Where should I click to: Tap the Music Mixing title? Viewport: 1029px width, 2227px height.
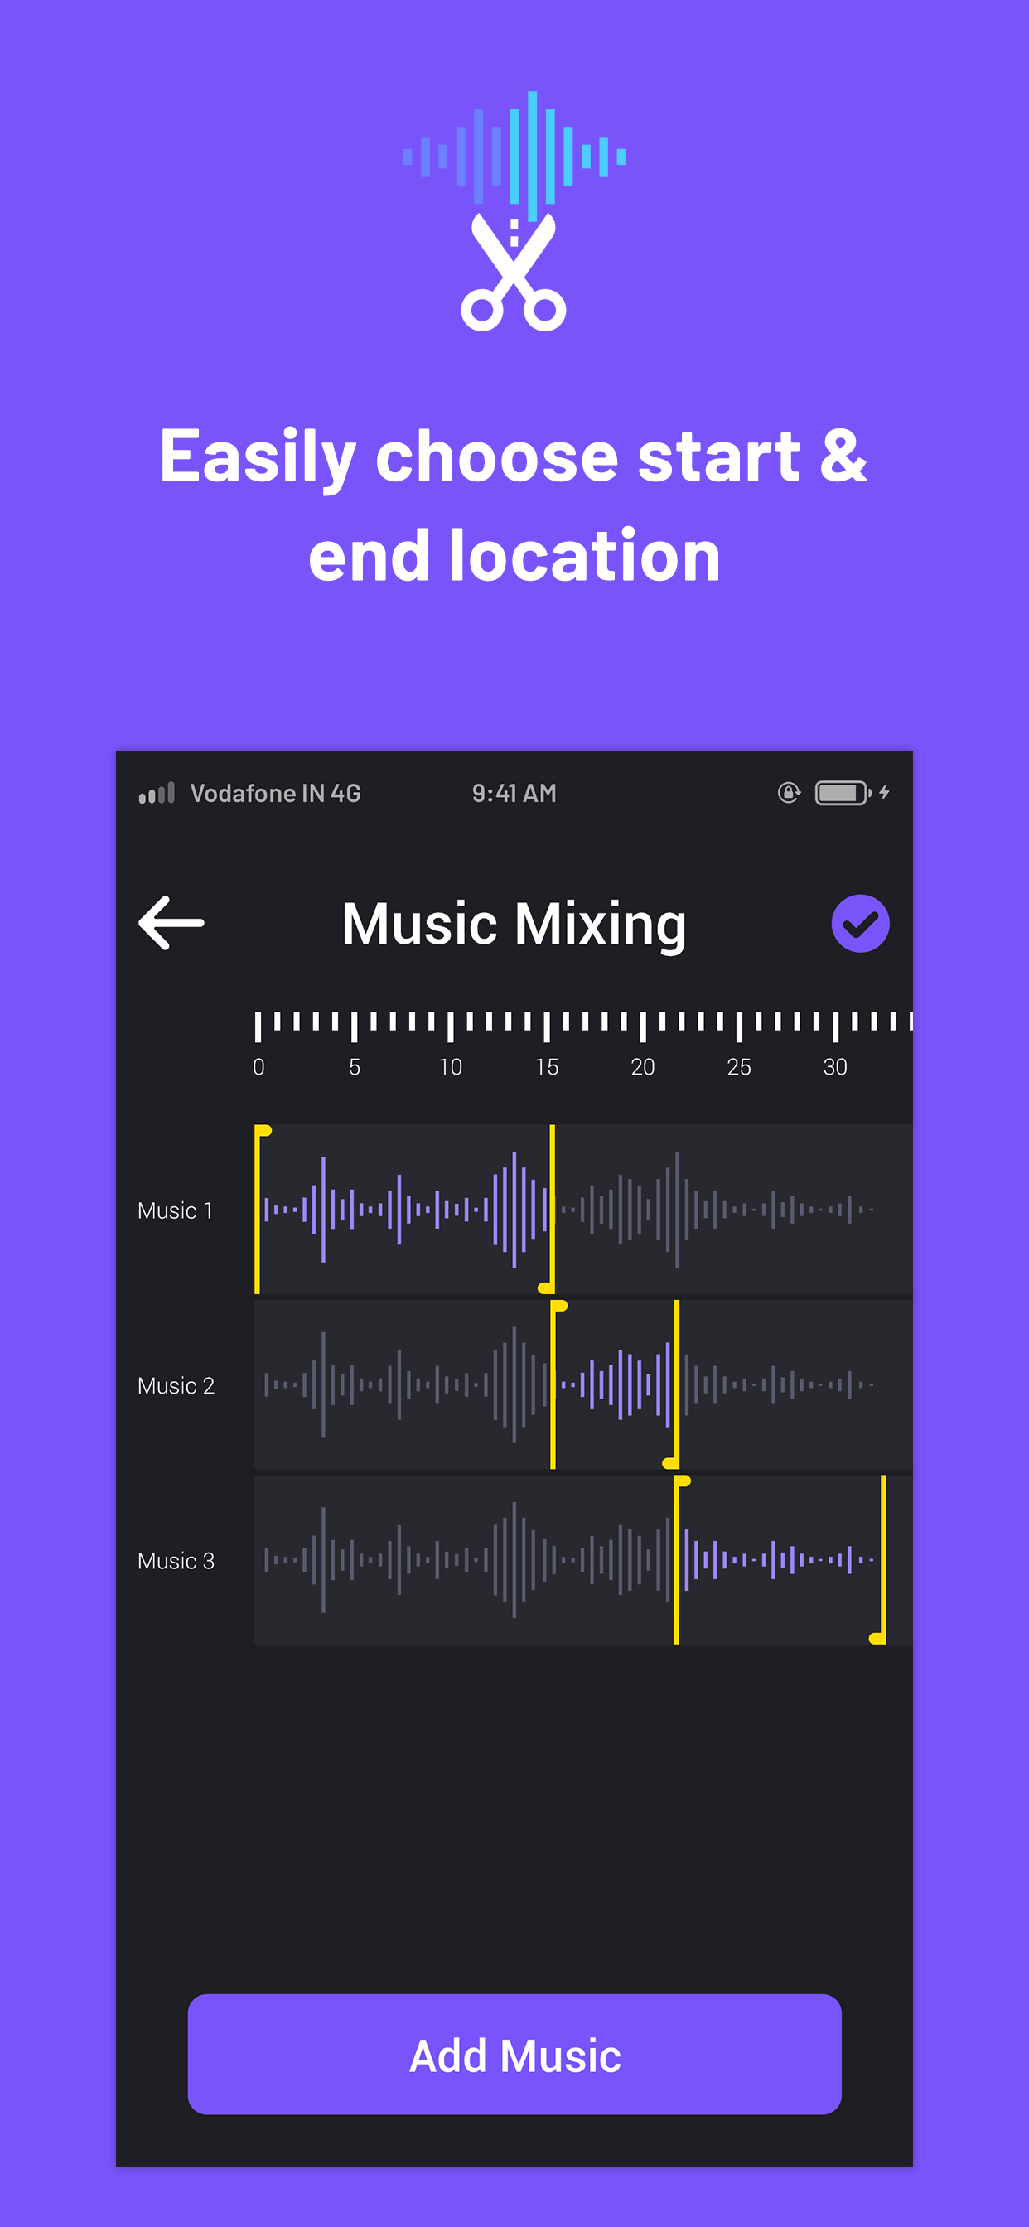click(514, 925)
